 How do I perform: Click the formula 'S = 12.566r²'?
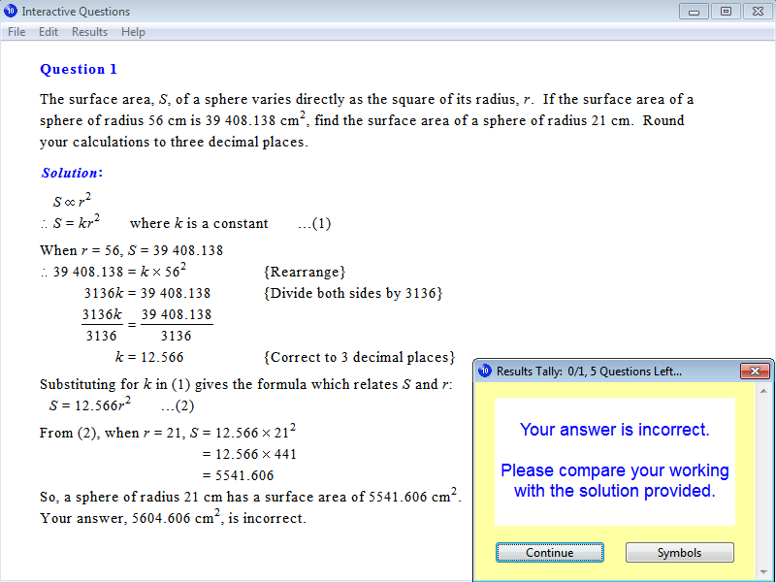tap(89, 404)
